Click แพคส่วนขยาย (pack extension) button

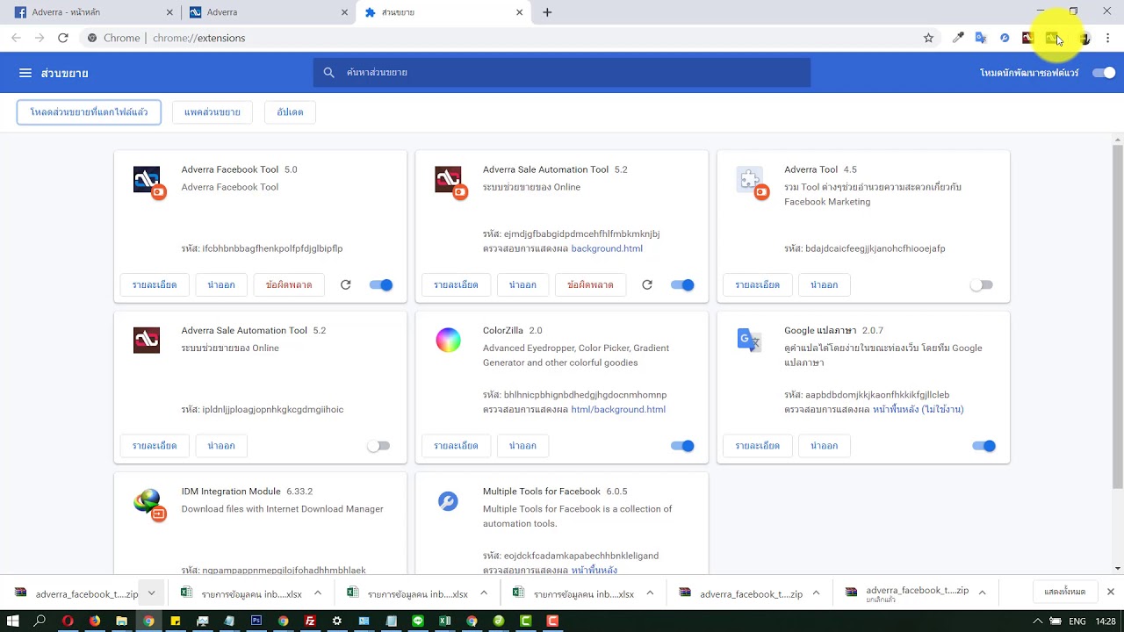213,112
